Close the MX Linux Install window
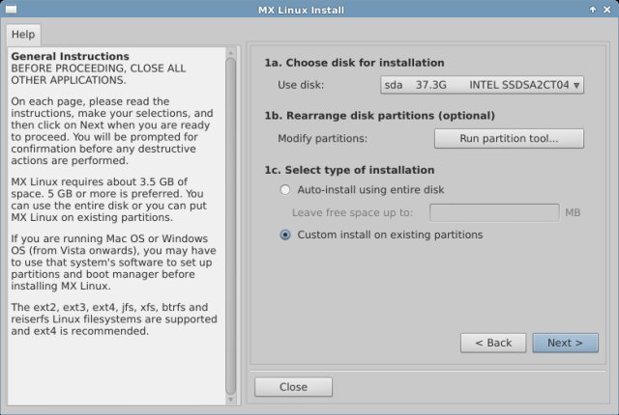The height and width of the screenshot is (415, 619). pos(607,10)
